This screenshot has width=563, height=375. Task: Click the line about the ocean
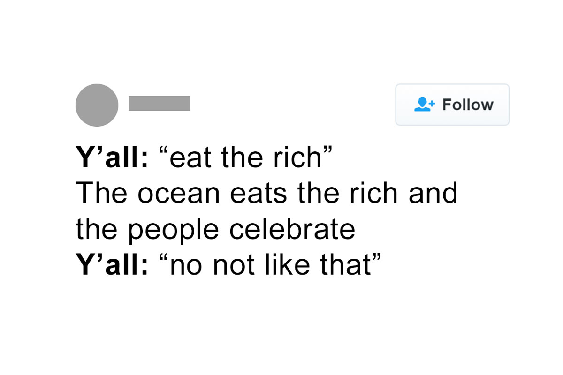[x=267, y=192]
